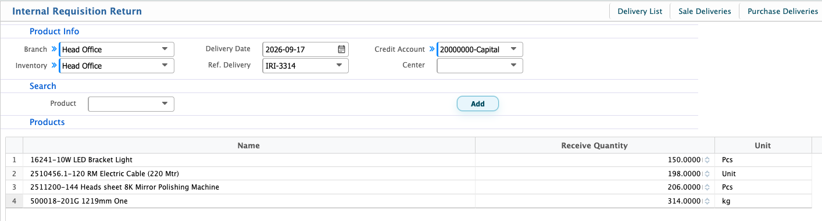Click Pcs unit of Mirror Polishing Machine row
822x221 pixels.
763,187
